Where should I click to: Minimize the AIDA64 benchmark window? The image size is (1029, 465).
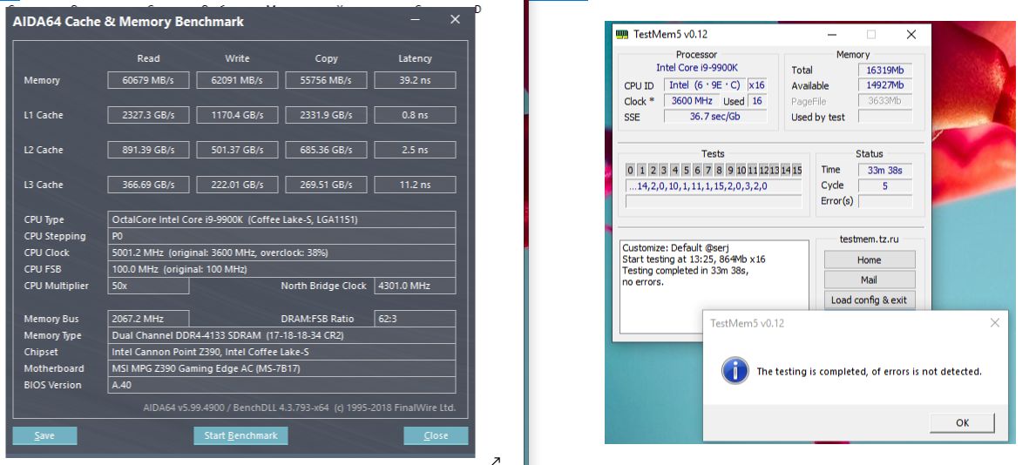[415, 20]
